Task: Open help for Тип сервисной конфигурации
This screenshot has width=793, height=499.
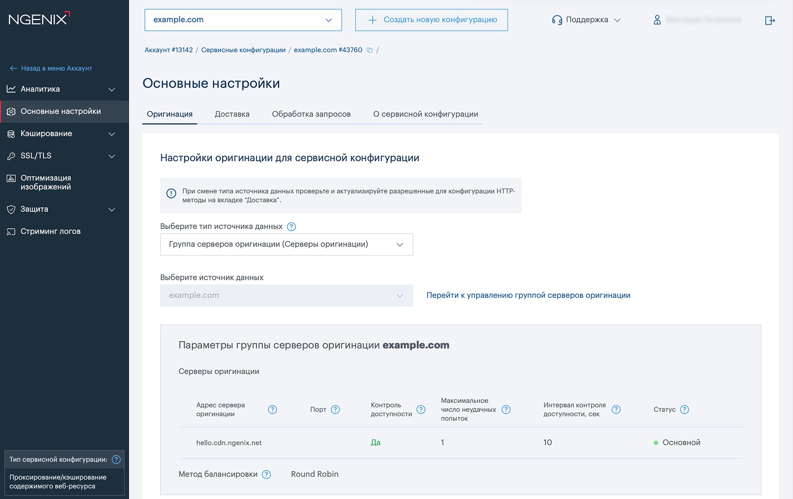Action: [116, 460]
